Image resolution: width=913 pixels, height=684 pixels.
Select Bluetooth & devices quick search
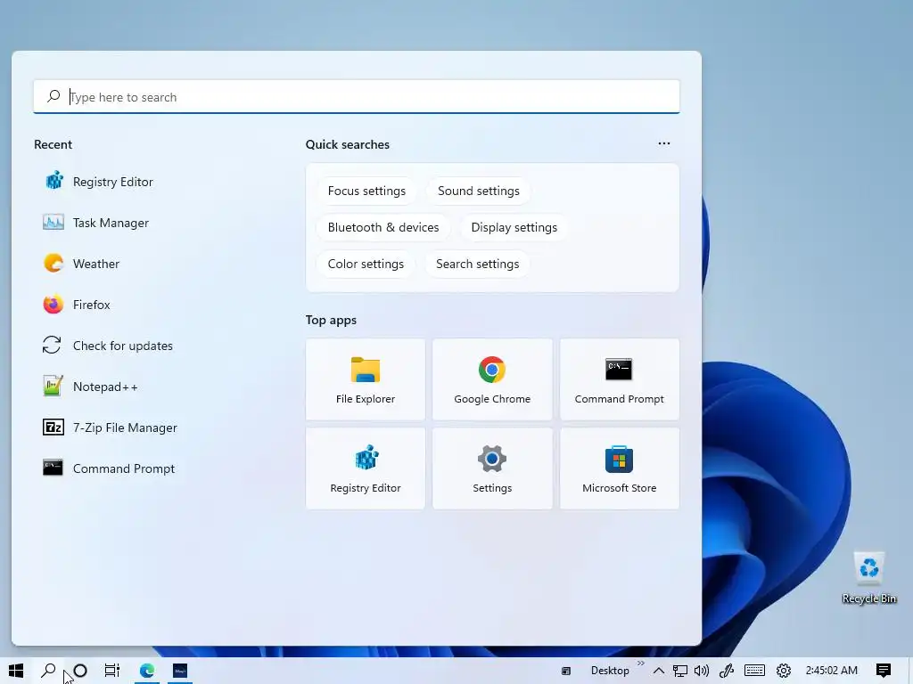point(383,227)
